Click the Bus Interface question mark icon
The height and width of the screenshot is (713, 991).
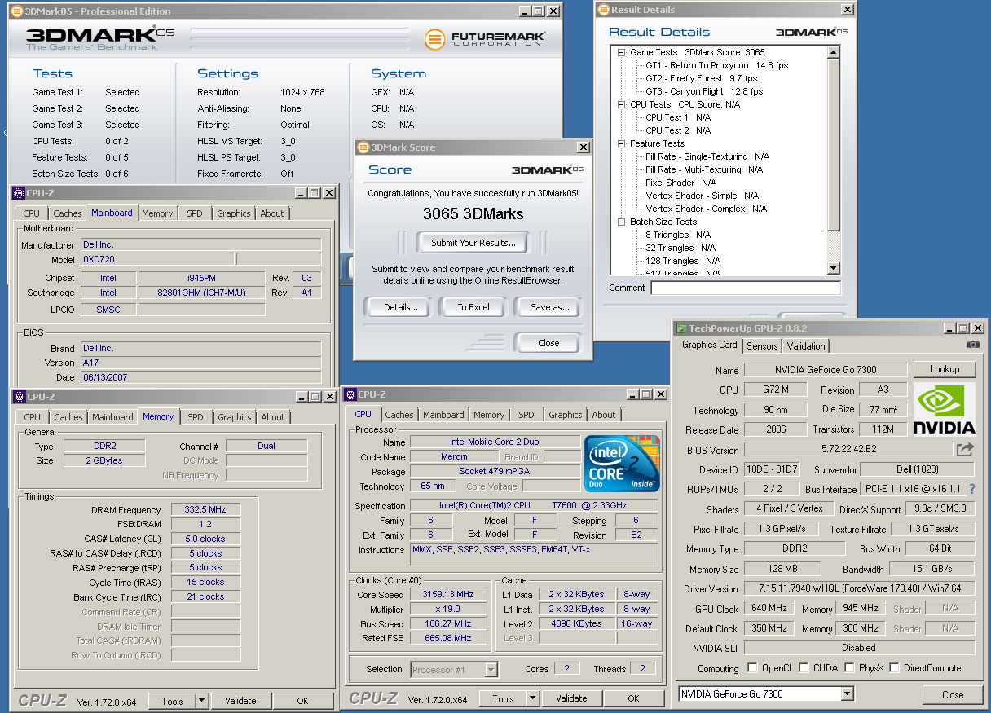(x=972, y=489)
